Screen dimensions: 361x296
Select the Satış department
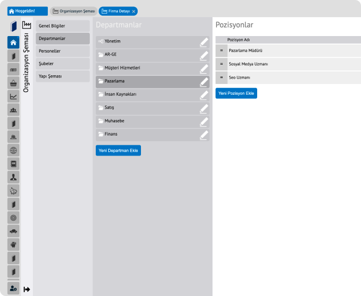tap(152, 108)
